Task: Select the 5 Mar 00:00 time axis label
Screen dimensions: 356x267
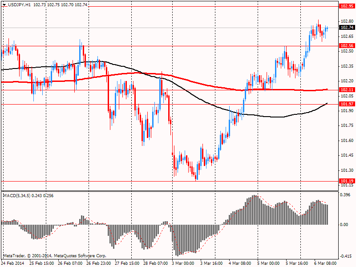Action: (269, 263)
